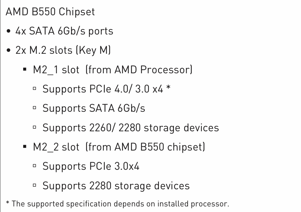This screenshot has width=301, height=212.
Task: Click the footnote about installed processor
Action: pos(117,204)
